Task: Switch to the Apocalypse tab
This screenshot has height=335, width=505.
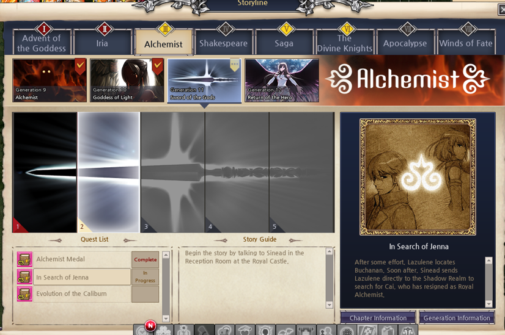Action: [x=405, y=43]
